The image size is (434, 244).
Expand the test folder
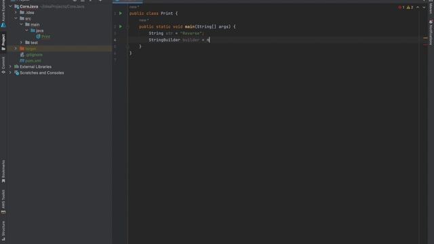point(21,43)
